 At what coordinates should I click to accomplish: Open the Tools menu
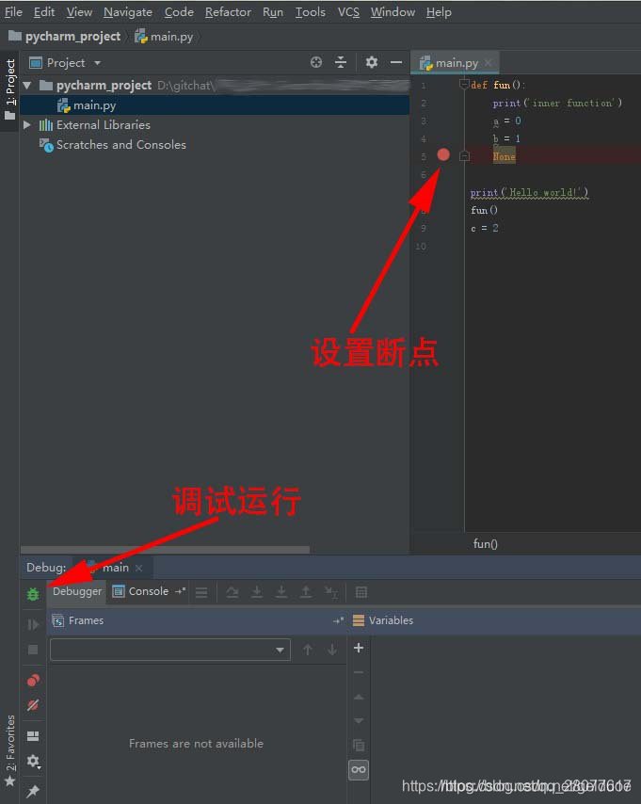click(x=311, y=12)
